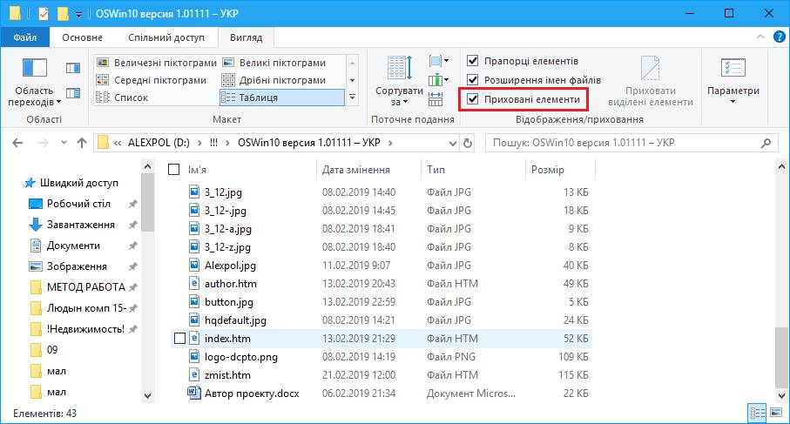Expand chevron after !!! breadcrumb
The image size is (790, 424).
(227, 143)
